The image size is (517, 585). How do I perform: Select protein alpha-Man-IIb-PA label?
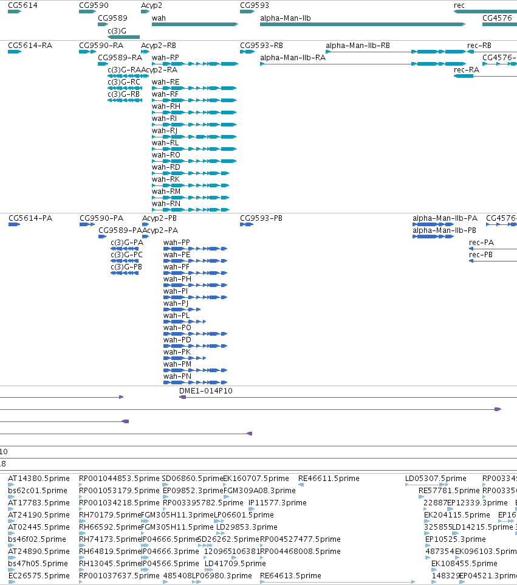coord(445,218)
